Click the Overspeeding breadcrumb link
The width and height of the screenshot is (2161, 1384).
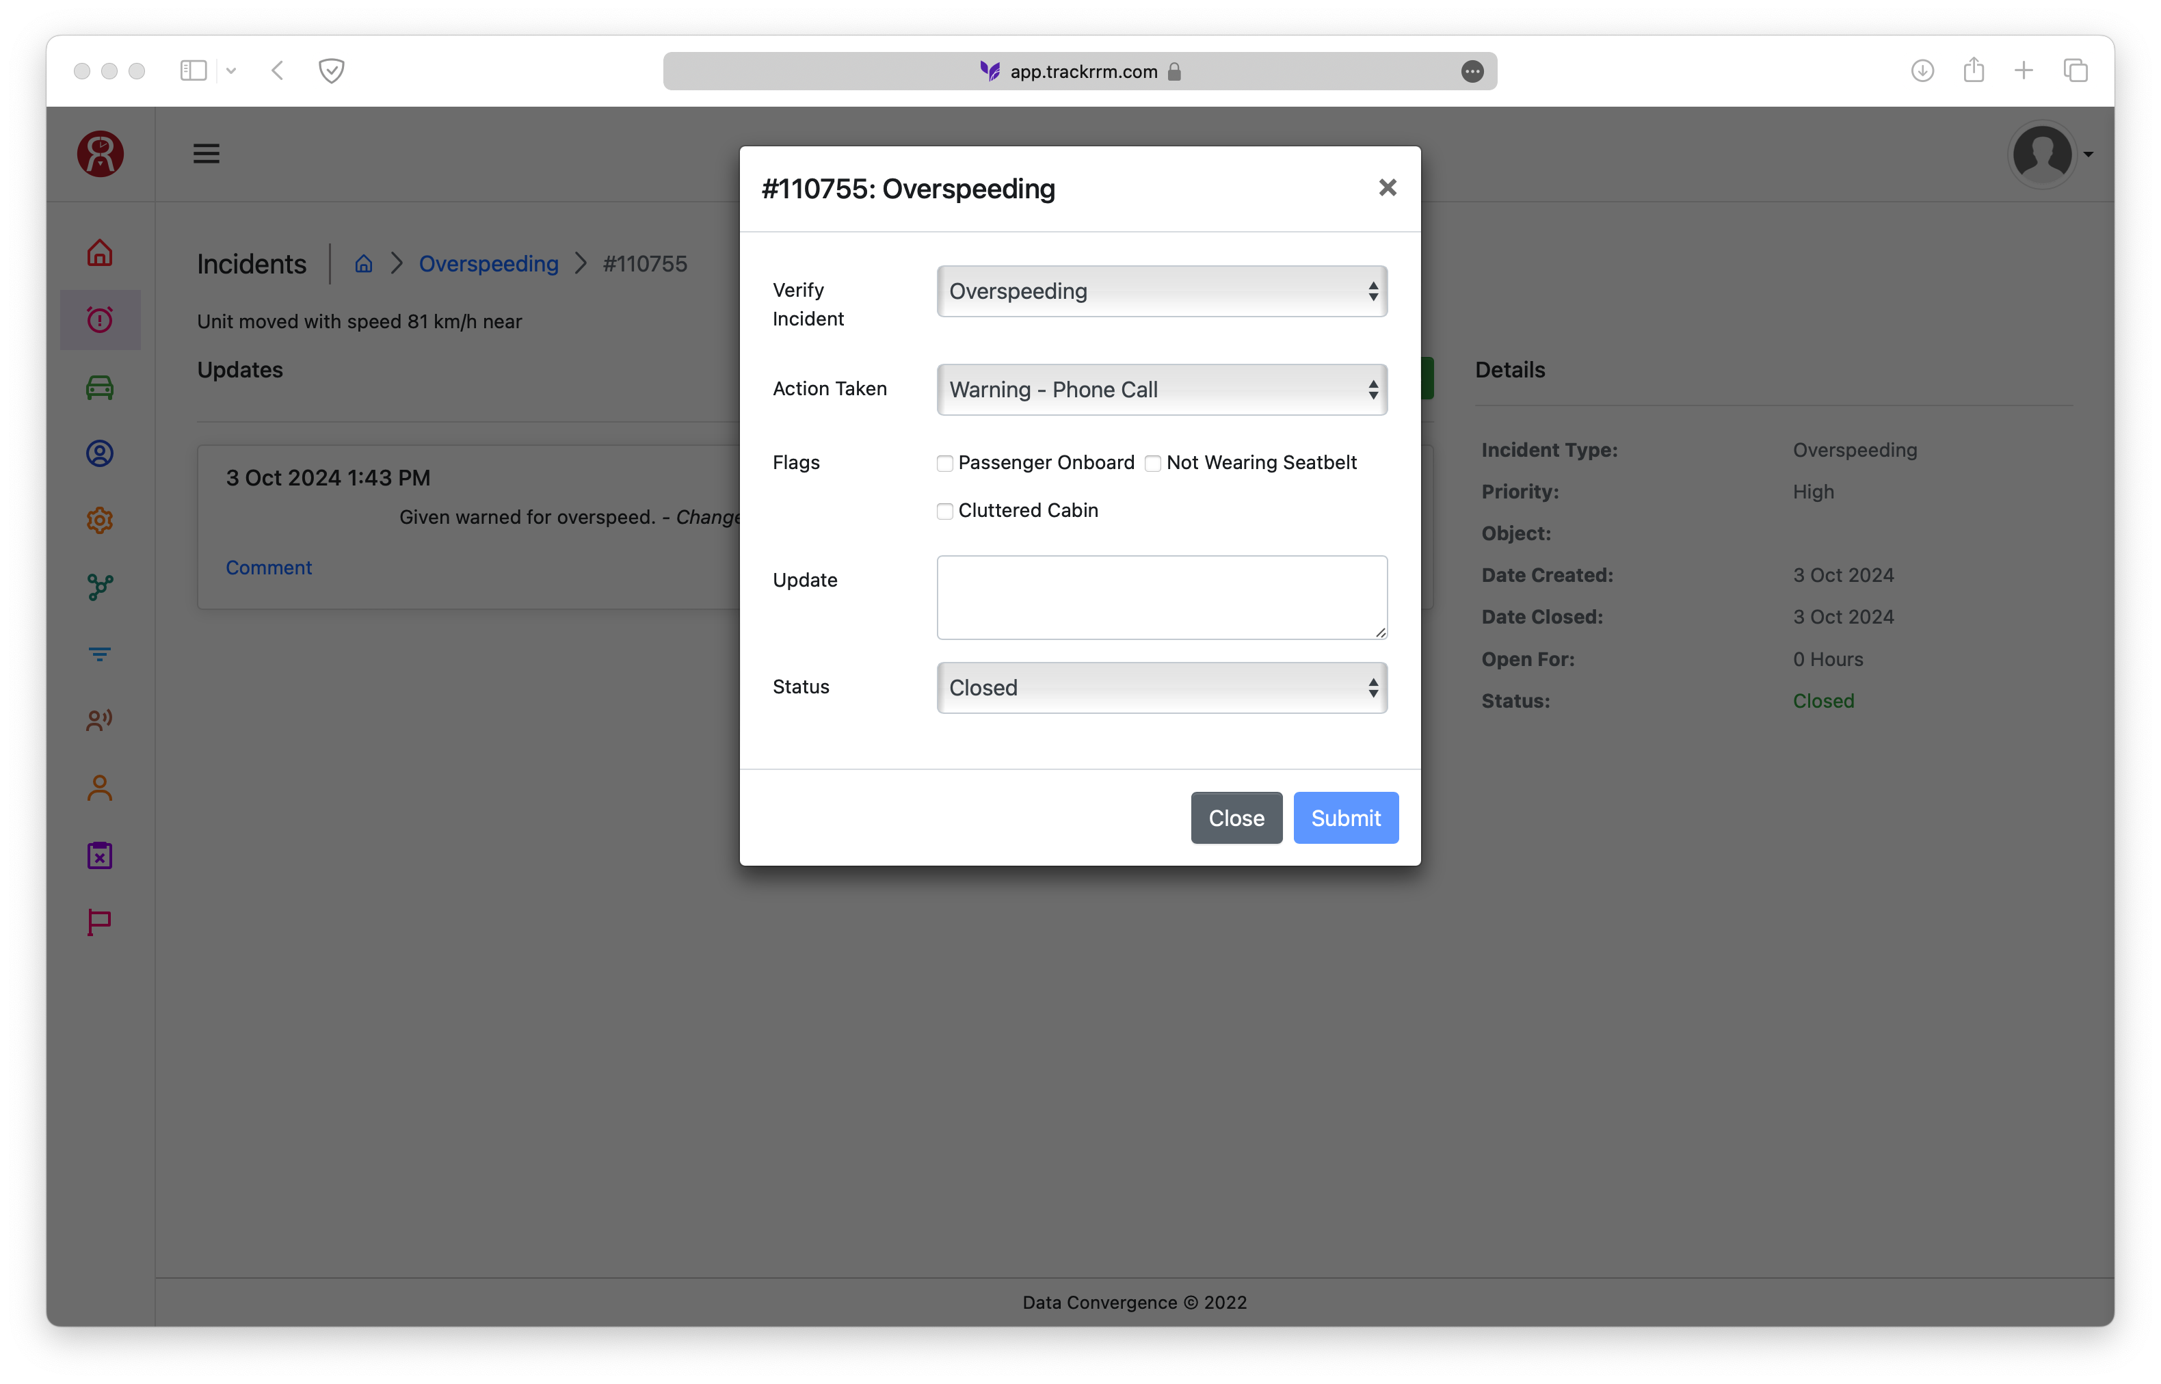pyautogui.click(x=488, y=263)
